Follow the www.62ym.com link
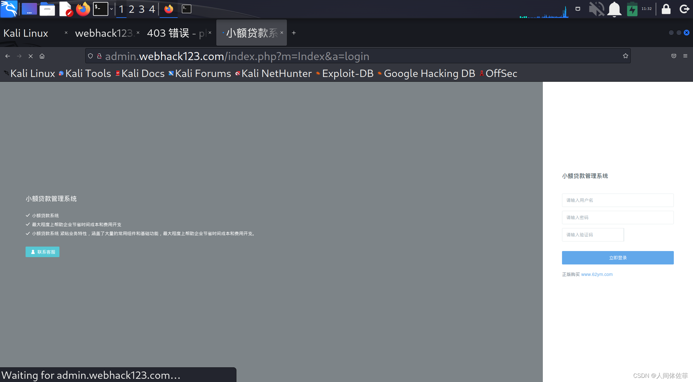The image size is (693, 382). [597, 274]
